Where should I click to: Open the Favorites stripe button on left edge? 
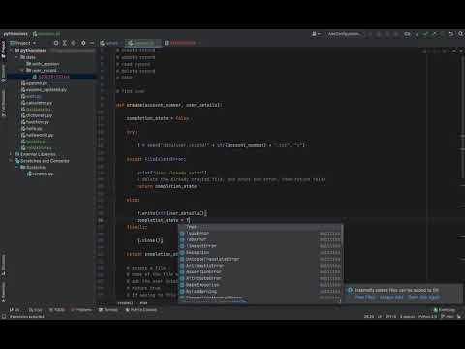[3, 292]
